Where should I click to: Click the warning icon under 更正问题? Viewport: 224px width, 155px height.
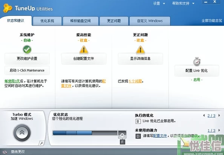[140, 50]
